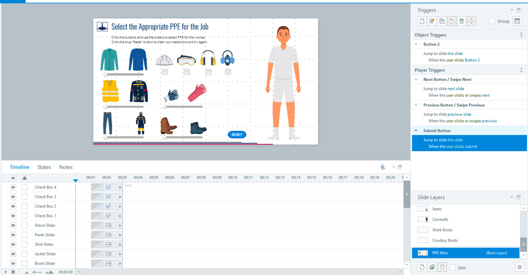This screenshot has width=528, height=275.
Task: Click the delete layer trash icon
Action: coord(442,267)
